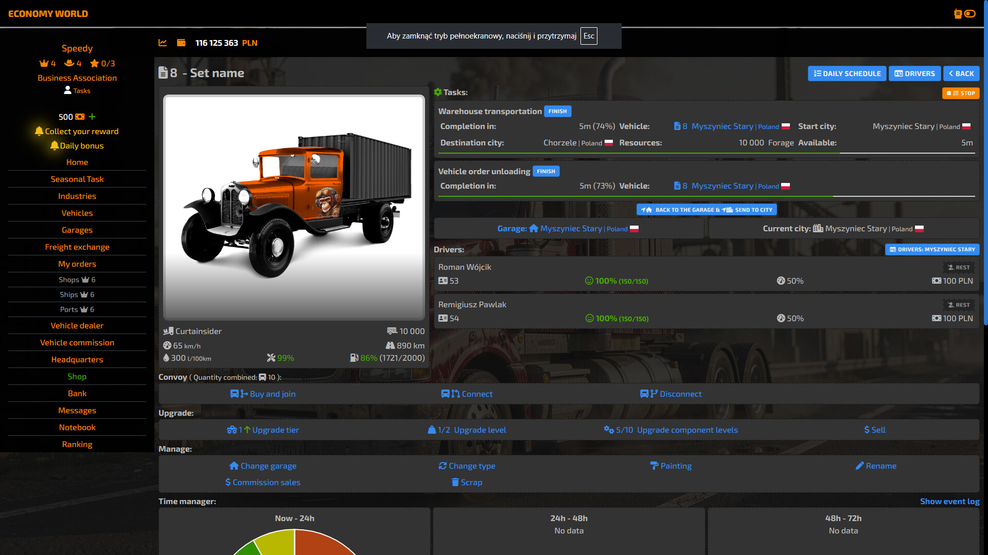Open Upgrade component levels
This screenshot has width=988, height=555.
pos(671,430)
